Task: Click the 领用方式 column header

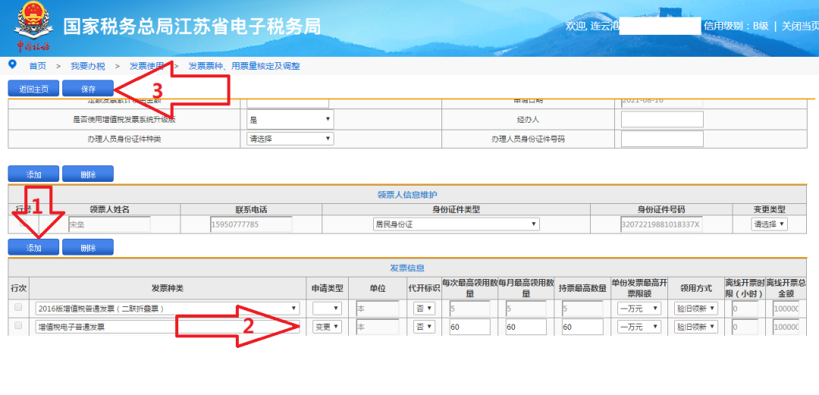Action: [x=695, y=288]
